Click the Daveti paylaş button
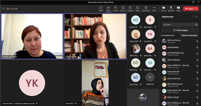 coord(180,30)
